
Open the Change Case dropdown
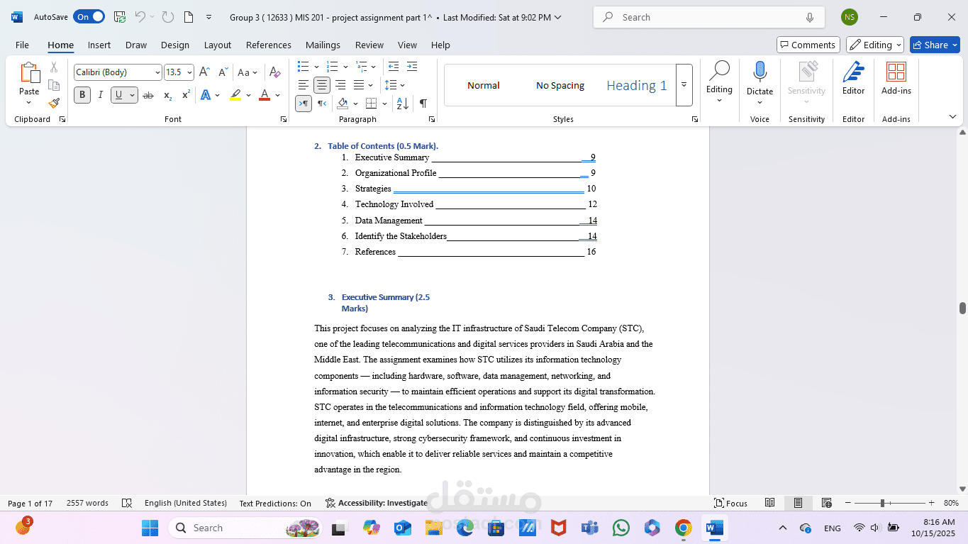(248, 72)
